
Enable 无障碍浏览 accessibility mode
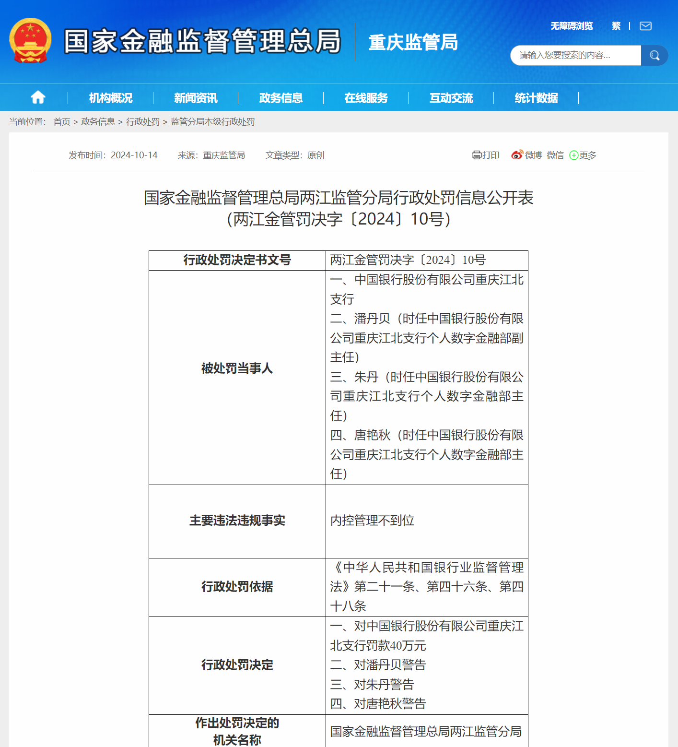point(572,26)
